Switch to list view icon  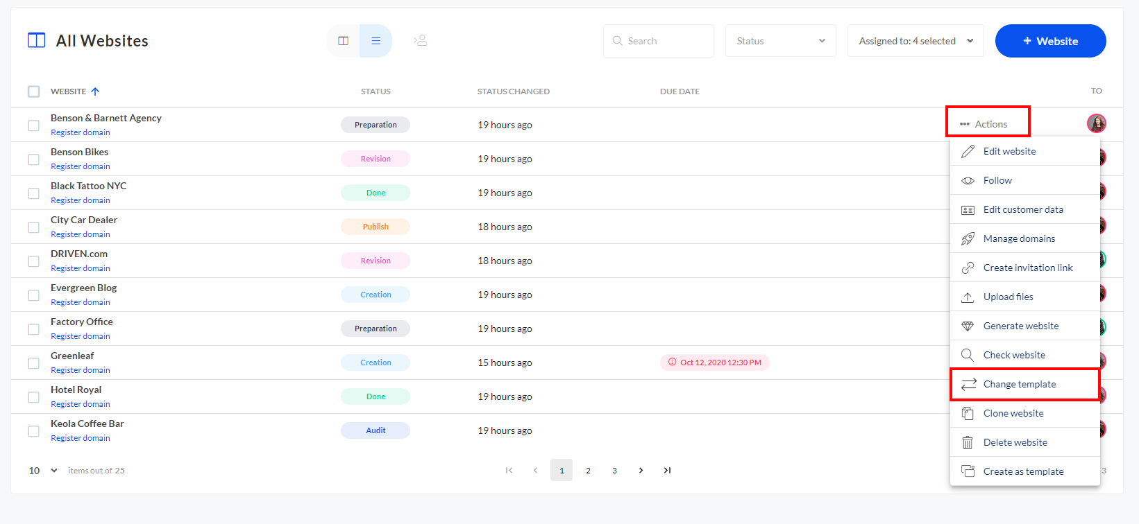coord(376,41)
